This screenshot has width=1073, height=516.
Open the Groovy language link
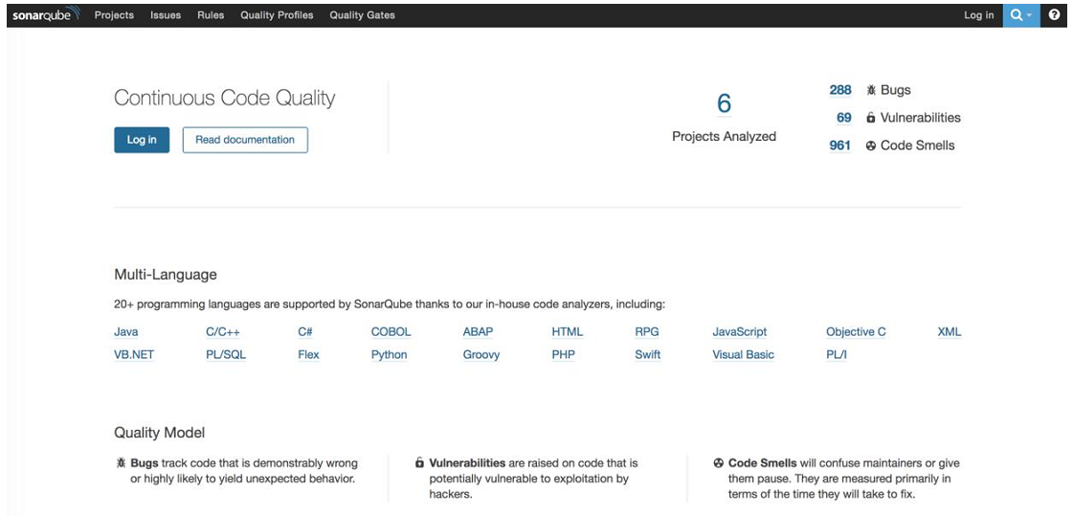click(x=481, y=354)
